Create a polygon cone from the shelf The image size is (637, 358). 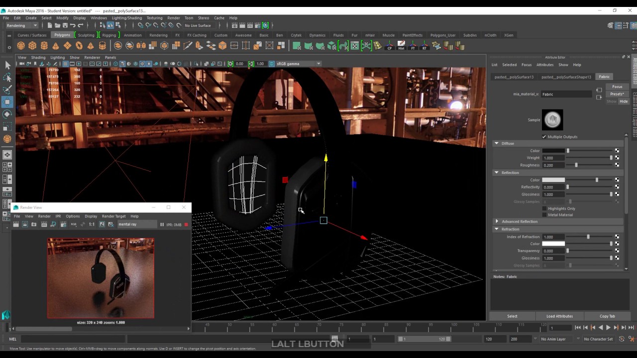(x=55, y=46)
